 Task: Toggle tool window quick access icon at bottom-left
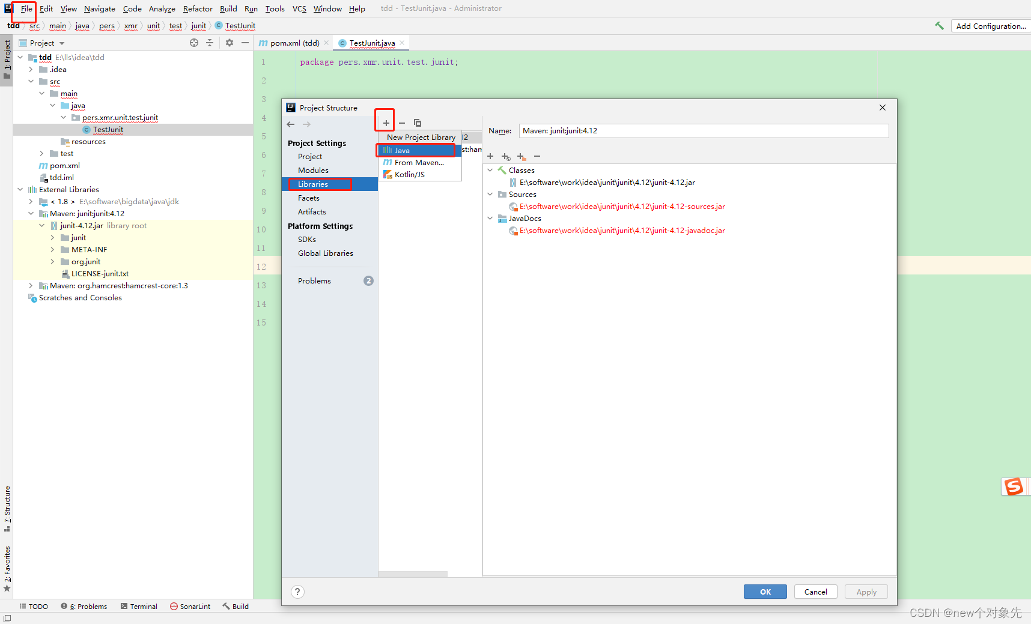7,618
